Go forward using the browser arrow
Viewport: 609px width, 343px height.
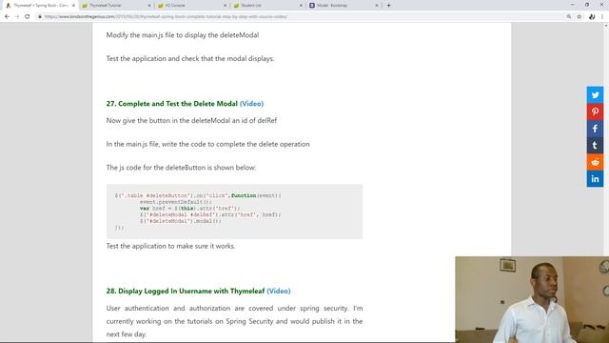tap(17, 17)
